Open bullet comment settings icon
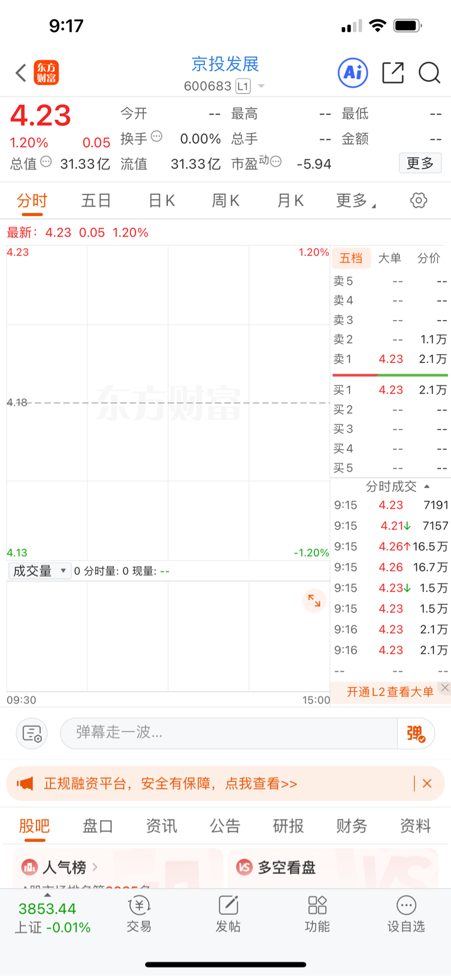The height and width of the screenshot is (976, 451). pos(32,733)
